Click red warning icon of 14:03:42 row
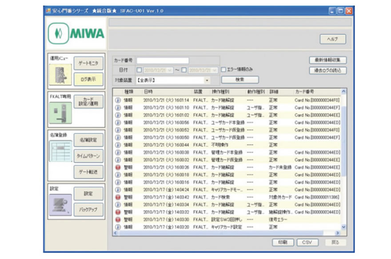 point(118,197)
